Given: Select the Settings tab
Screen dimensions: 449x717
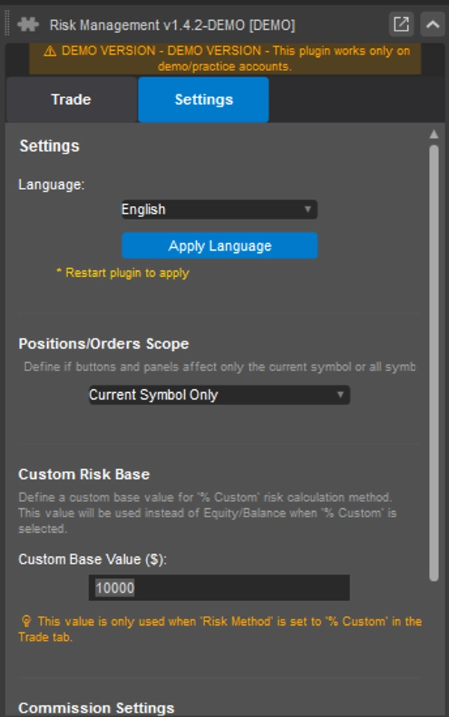Looking at the screenshot, I should click(204, 100).
